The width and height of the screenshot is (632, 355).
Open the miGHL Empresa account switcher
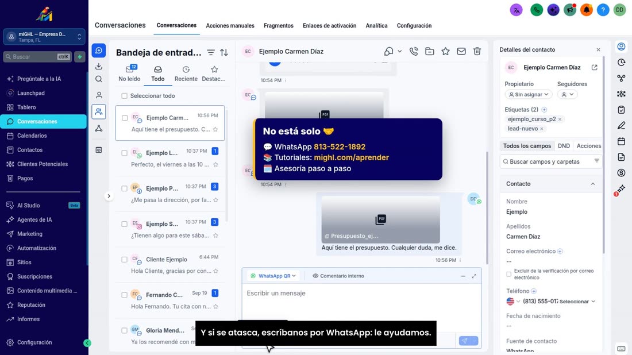coord(44,37)
